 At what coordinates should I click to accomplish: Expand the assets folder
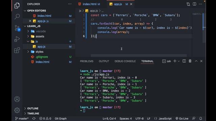coord(28,36)
